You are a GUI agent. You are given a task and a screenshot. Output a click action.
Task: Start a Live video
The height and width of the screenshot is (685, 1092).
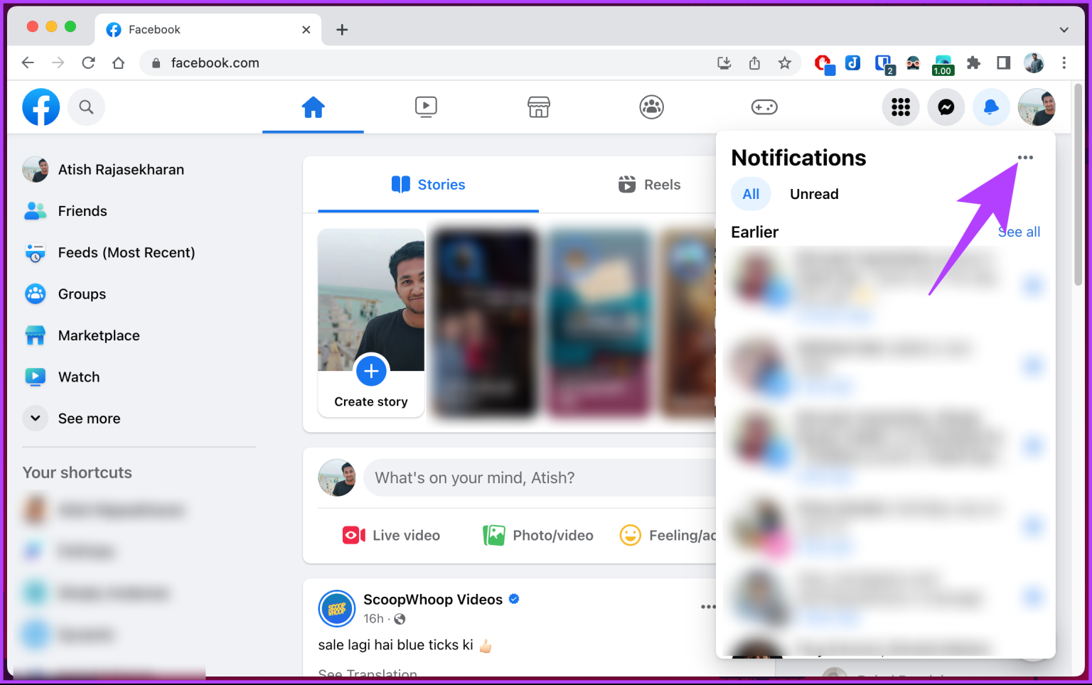[390, 534]
